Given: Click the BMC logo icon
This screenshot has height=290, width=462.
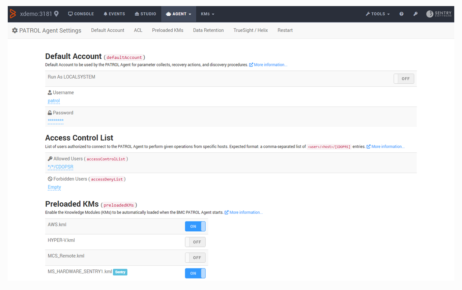Looking at the screenshot, I should (x=13, y=14).
